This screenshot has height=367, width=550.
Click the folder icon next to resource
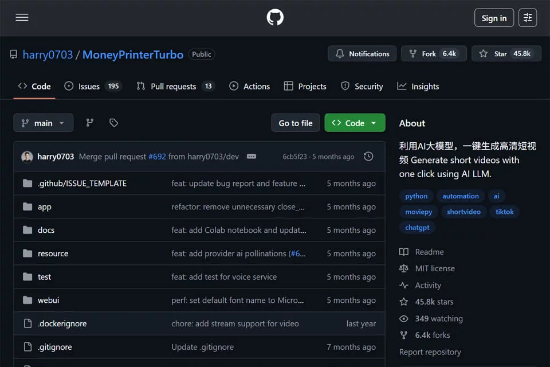27,253
